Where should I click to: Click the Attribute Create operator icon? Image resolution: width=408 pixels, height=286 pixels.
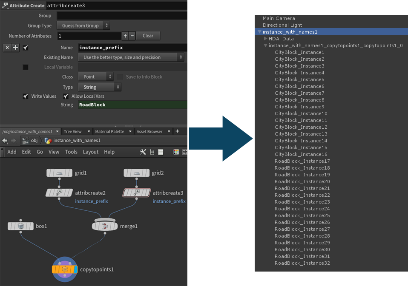pyautogui.click(x=5, y=5)
